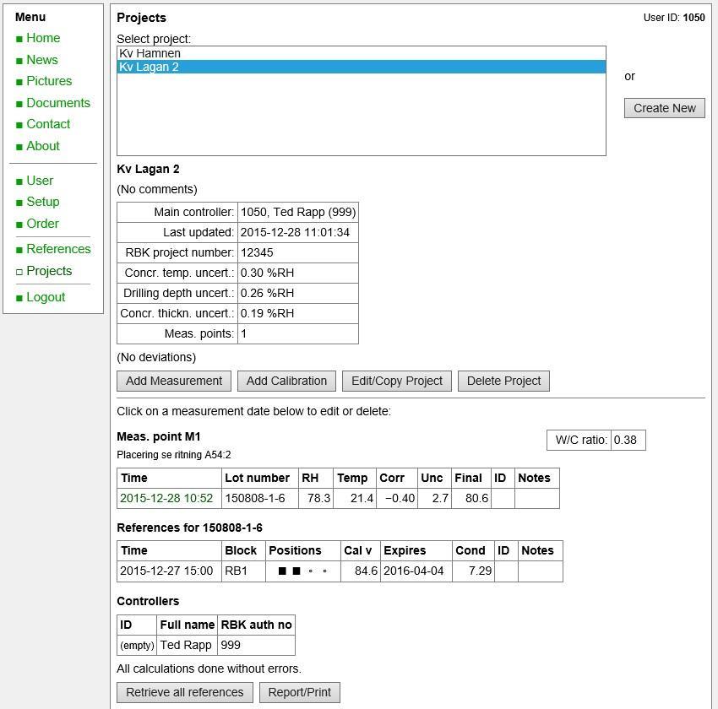Viewport: 718px width, 709px height.
Task: Click the green bullet beside Home
Action: [19, 39]
